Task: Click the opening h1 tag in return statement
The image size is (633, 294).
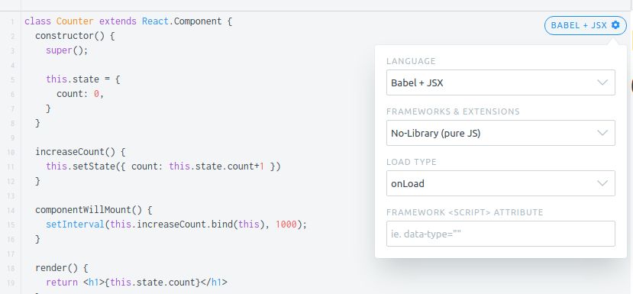Action: pos(94,282)
